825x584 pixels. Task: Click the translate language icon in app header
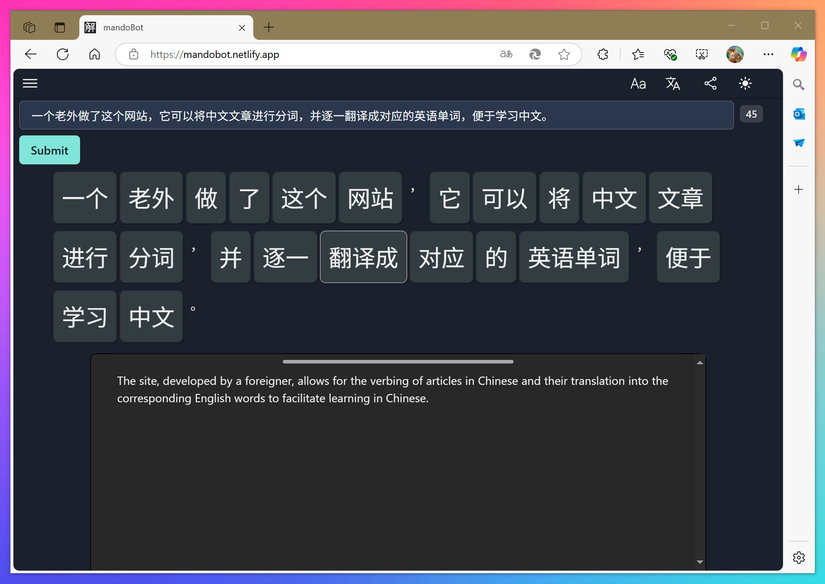click(673, 84)
